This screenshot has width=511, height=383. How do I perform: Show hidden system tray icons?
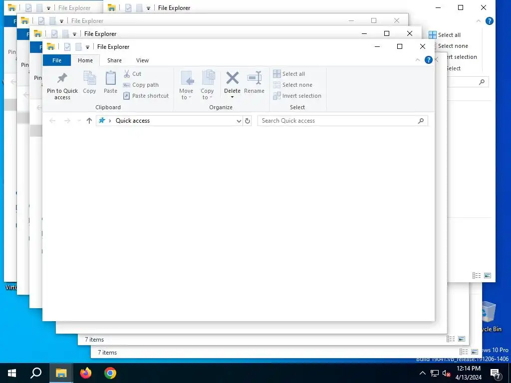(422, 373)
